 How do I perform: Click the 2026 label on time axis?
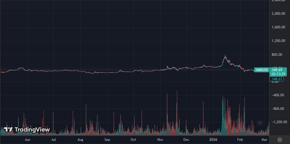[213, 140]
